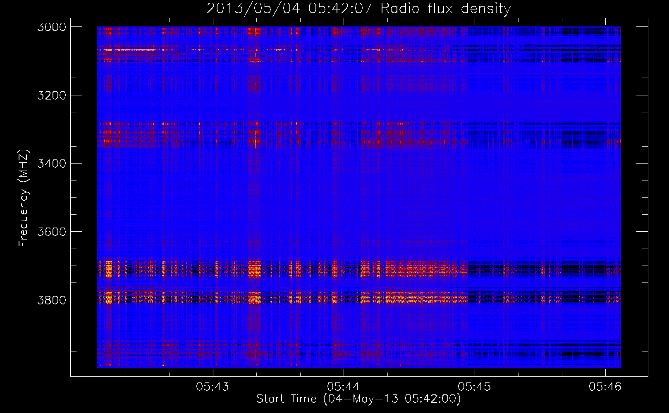Click the 05:44 time axis label
This screenshot has width=669, height=413.
pyautogui.click(x=344, y=387)
